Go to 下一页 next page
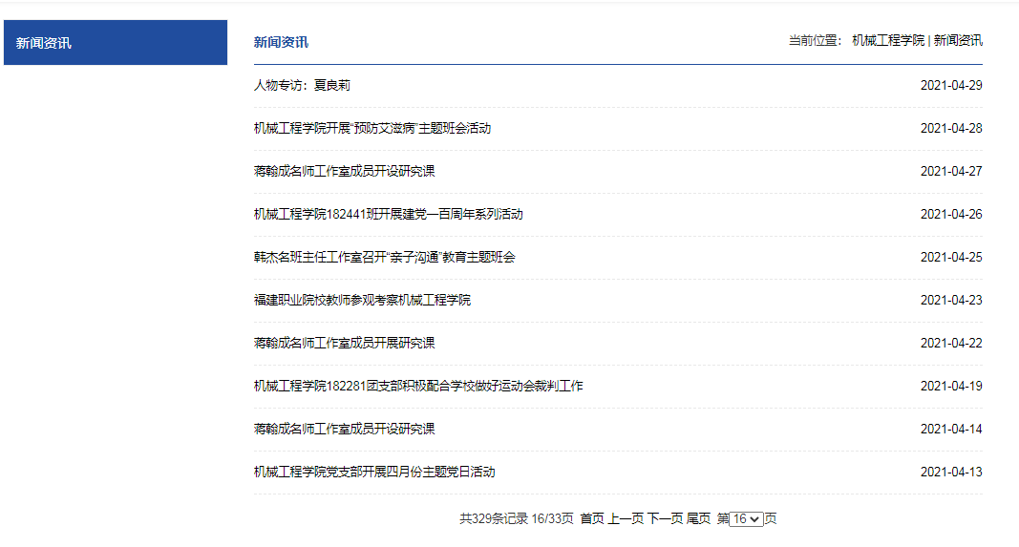 665,519
